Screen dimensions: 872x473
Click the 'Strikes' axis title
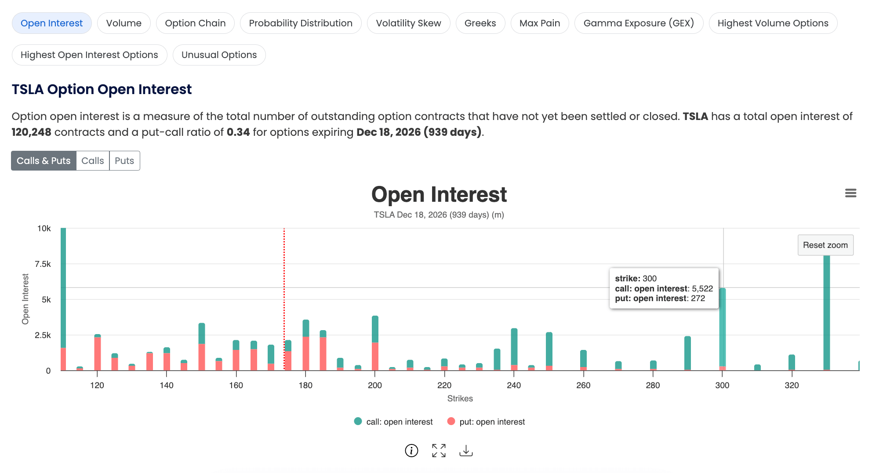pyautogui.click(x=460, y=398)
